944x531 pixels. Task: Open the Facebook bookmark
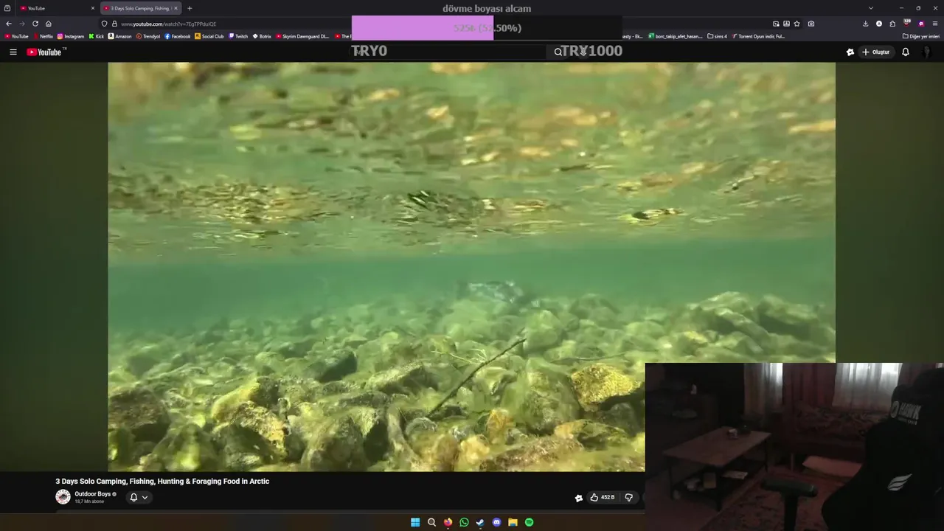click(x=178, y=36)
